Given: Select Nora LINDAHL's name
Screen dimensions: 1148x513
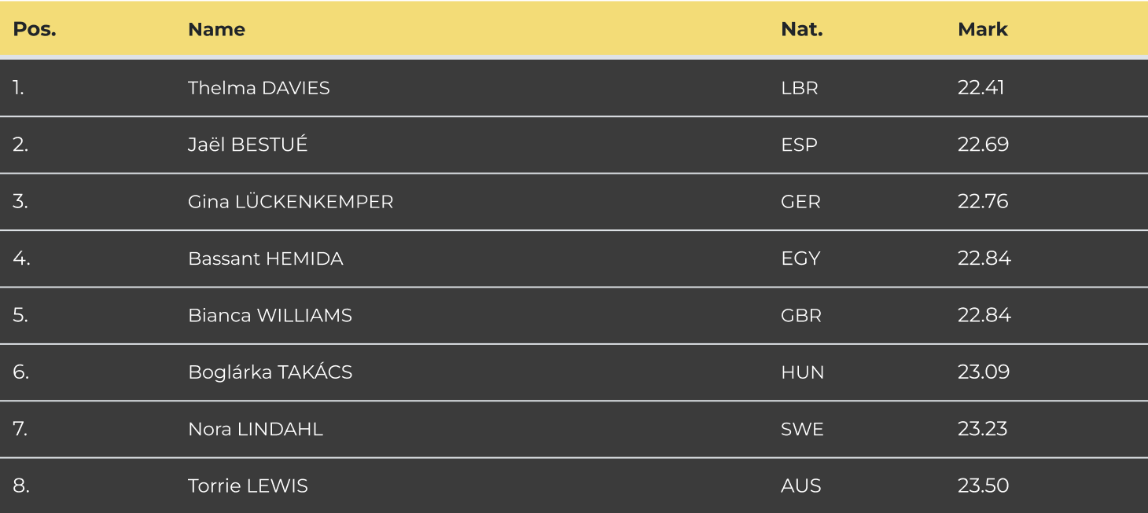Looking at the screenshot, I should 256,429.
